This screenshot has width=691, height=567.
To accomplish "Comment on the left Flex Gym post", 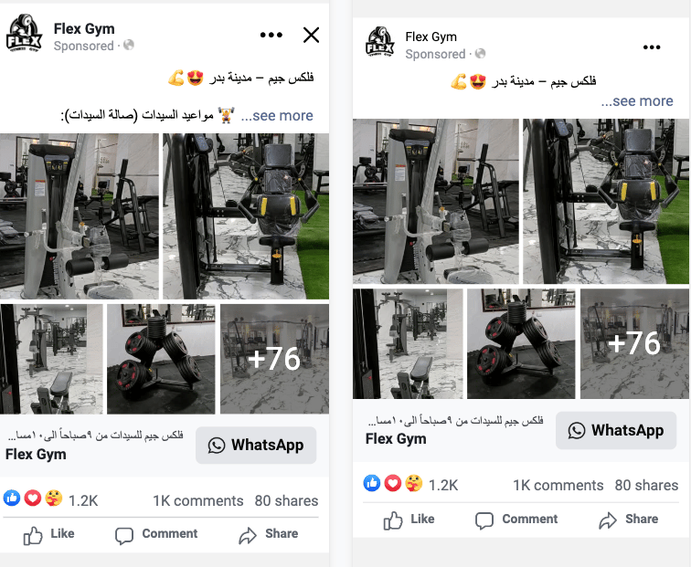I will tap(156, 534).
